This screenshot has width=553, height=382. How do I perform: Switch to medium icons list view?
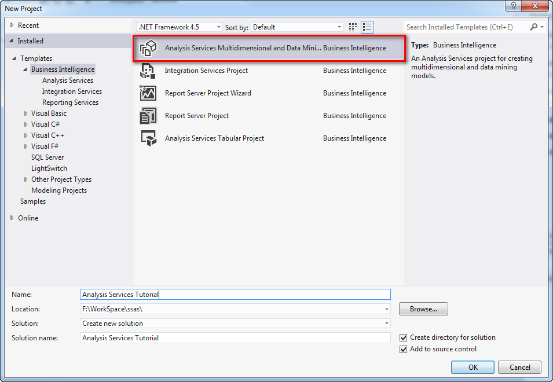(x=367, y=27)
